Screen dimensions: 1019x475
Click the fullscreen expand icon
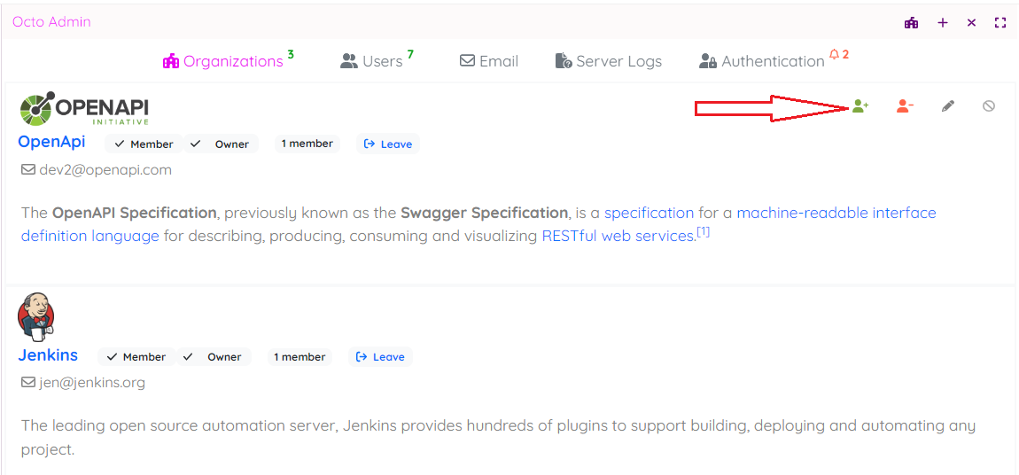1000,23
